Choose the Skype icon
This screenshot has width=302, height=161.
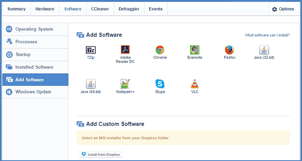coord(160,84)
